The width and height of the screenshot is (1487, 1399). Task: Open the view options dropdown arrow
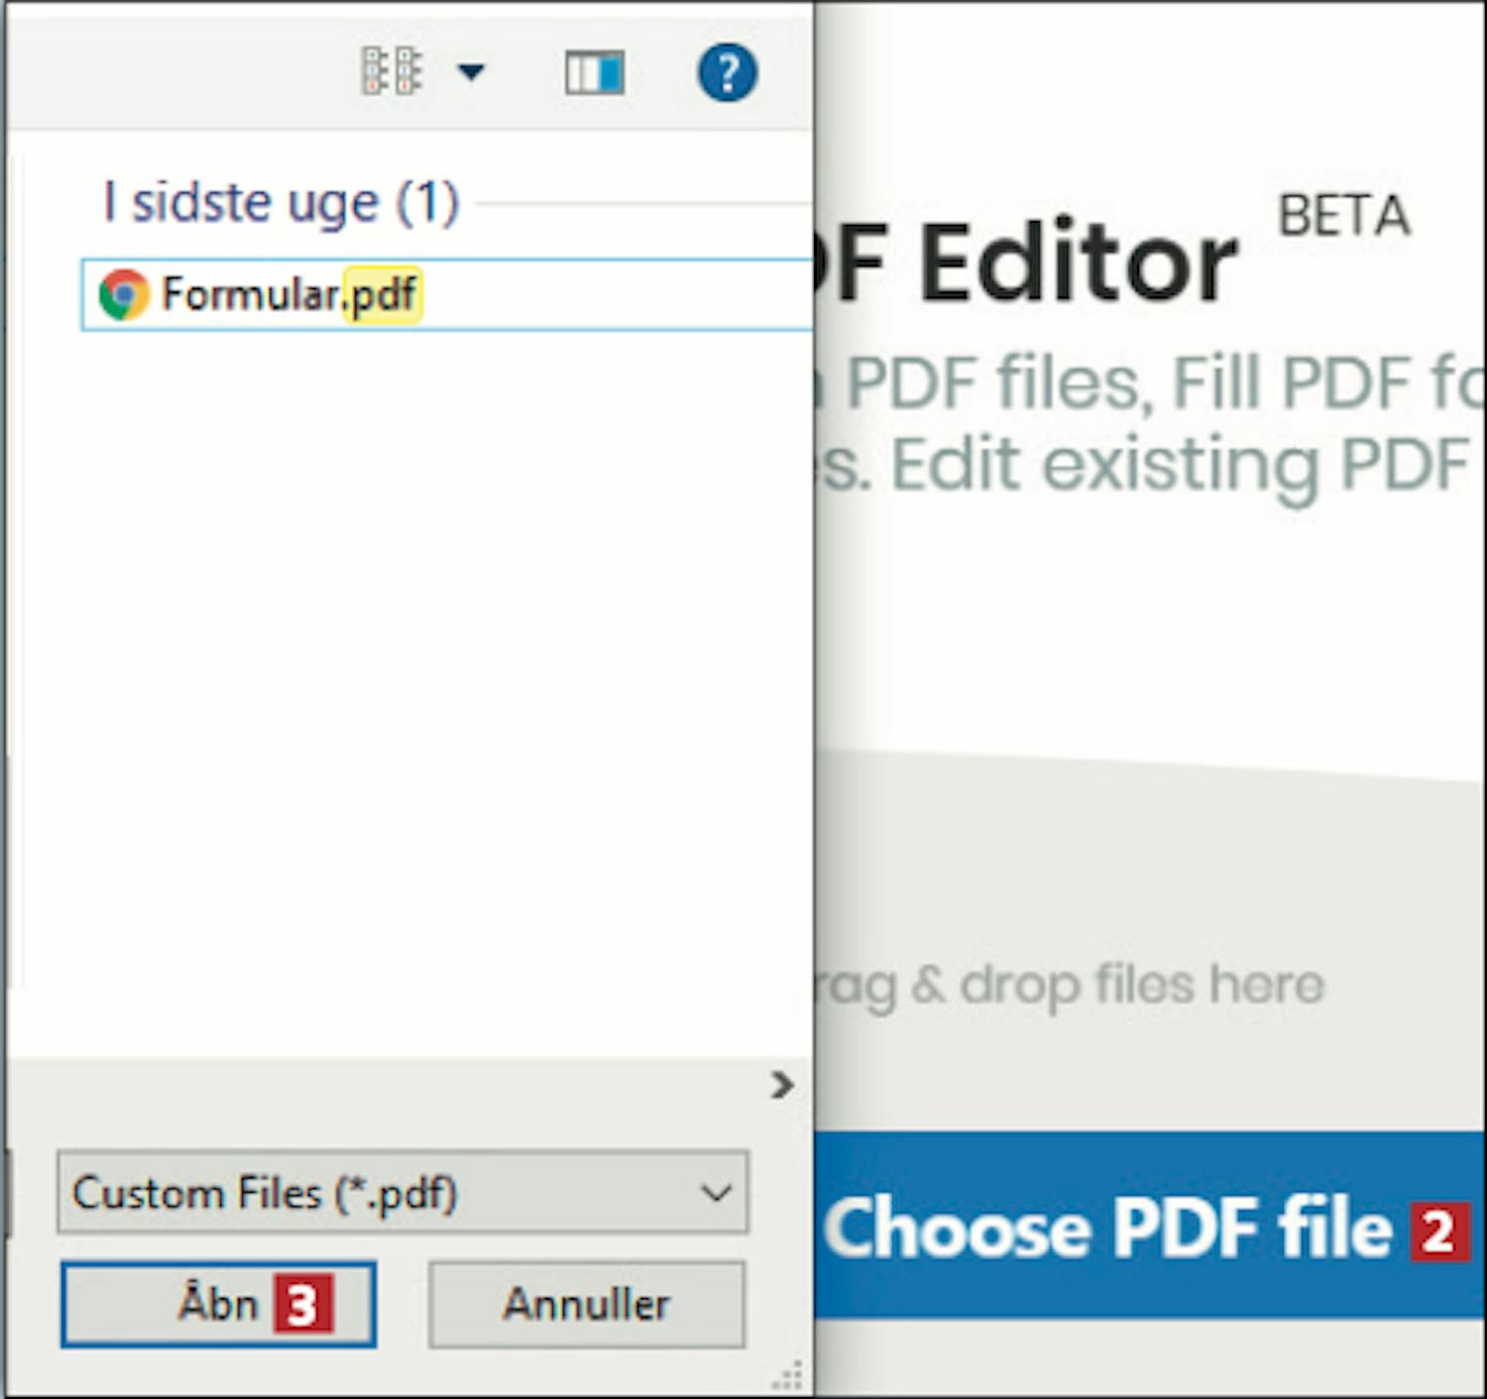(471, 72)
